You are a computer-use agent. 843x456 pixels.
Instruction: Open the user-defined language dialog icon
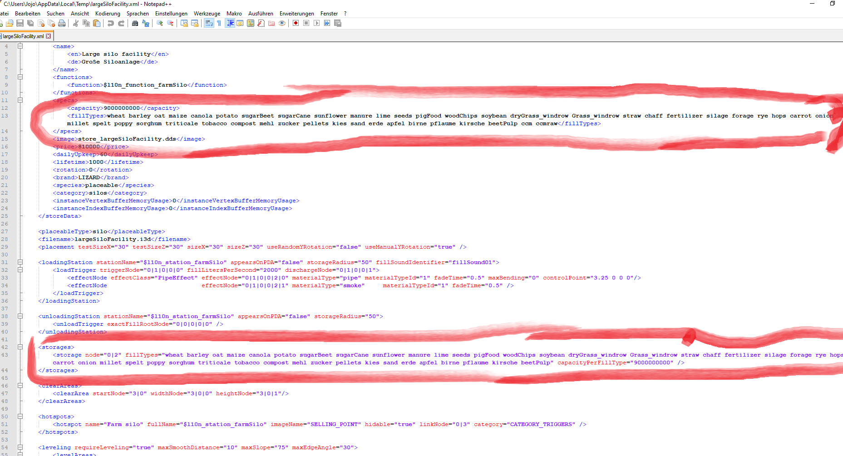click(240, 23)
